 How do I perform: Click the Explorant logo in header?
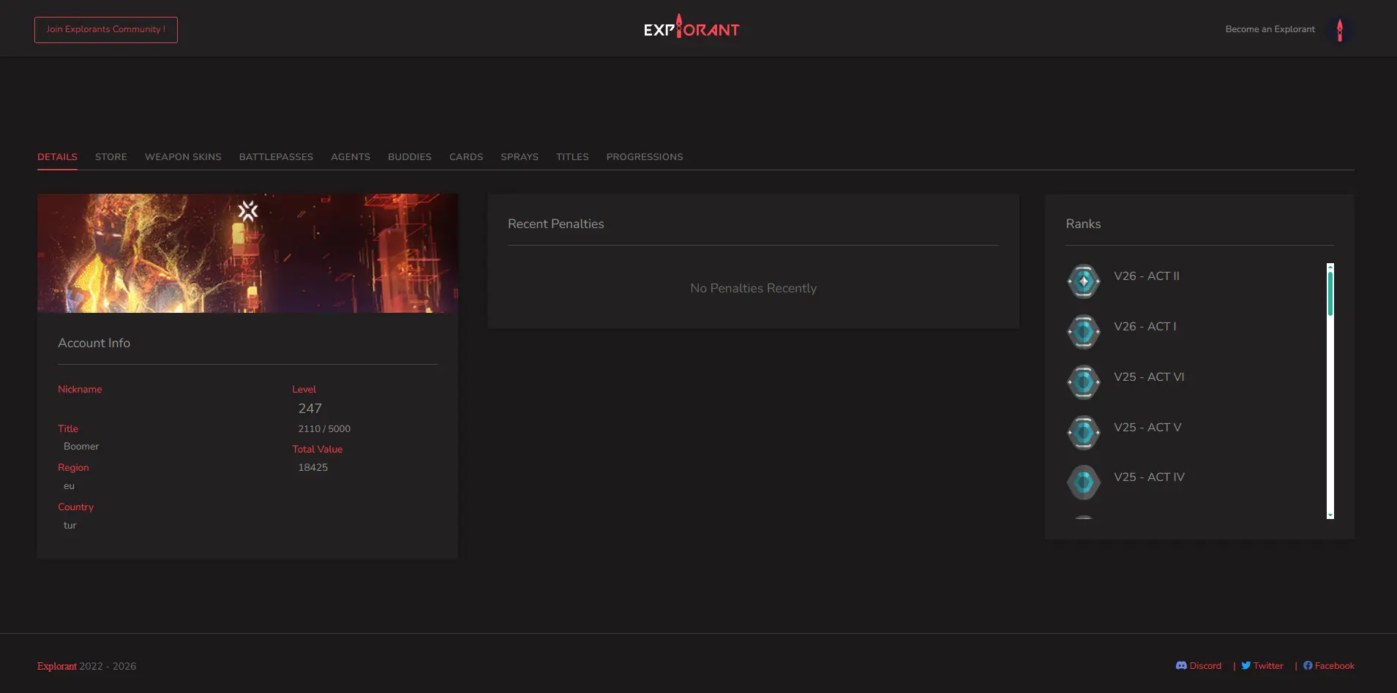click(692, 28)
